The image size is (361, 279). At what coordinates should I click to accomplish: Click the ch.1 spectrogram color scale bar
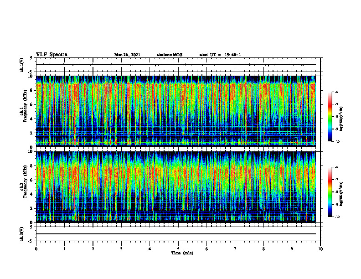tap(330, 117)
